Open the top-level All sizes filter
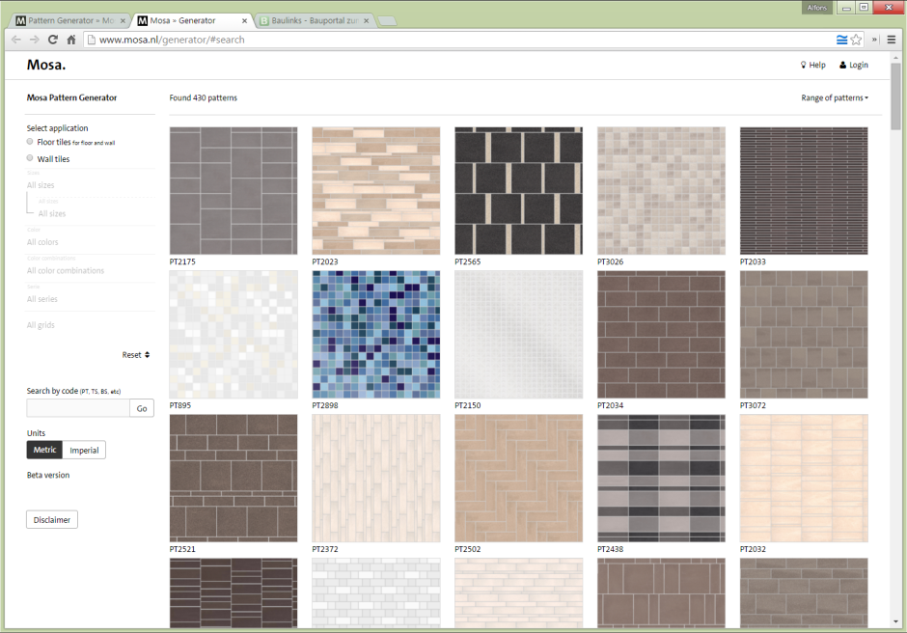The width and height of the screenshot is (907, 633). point(41,185)
